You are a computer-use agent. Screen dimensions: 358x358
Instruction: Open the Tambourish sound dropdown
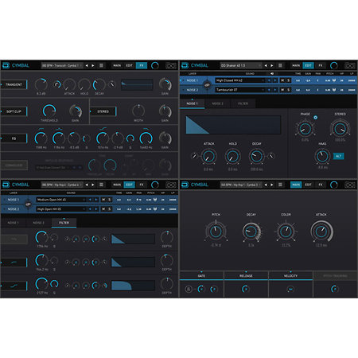tap(240, 90)
